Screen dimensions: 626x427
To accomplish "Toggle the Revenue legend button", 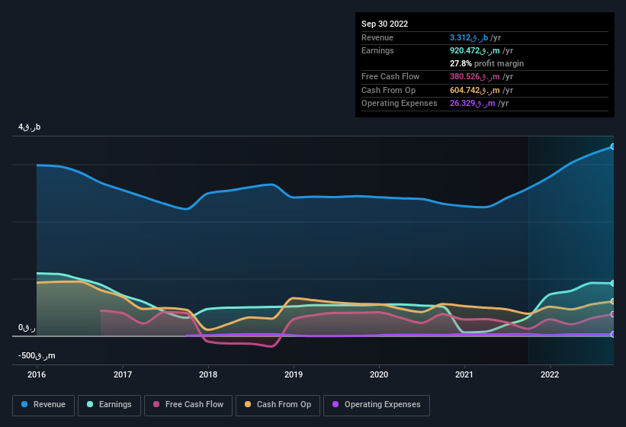I will coord(43,405).
